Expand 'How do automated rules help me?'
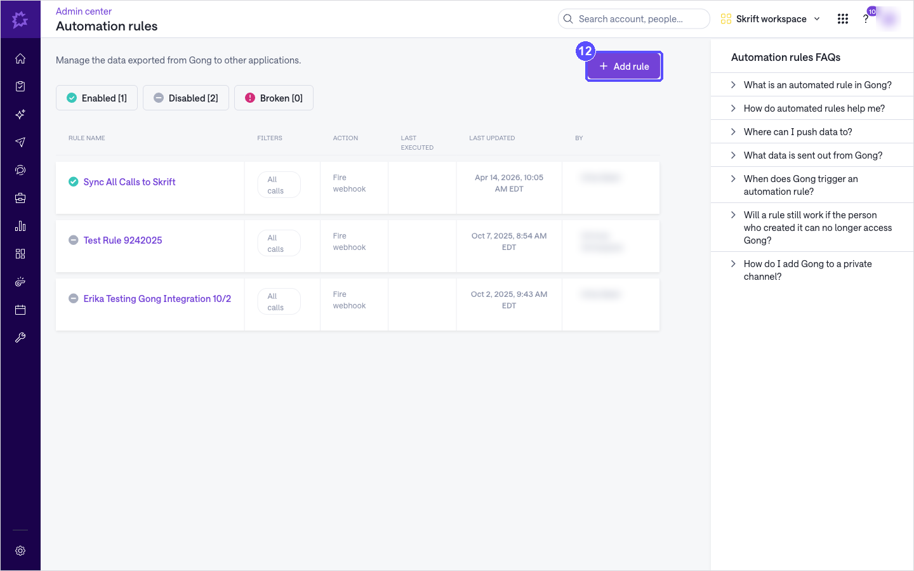This screenshot has width=914, height=571. pos(812,108)
